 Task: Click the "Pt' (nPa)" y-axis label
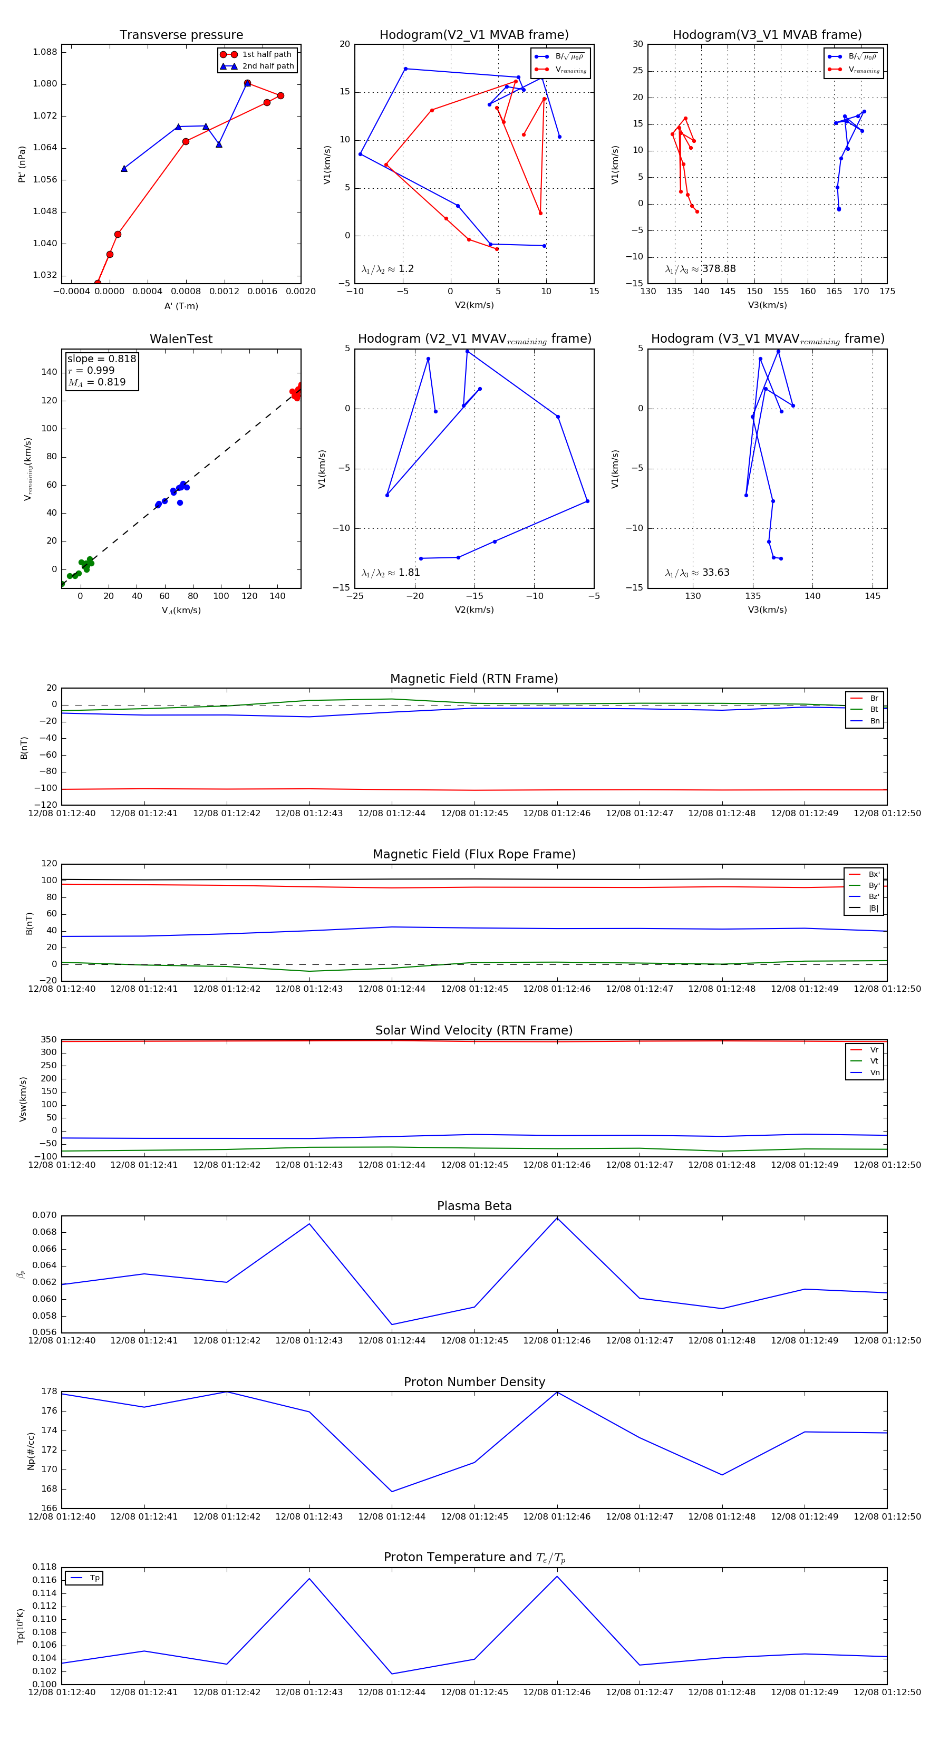(22, 164)
